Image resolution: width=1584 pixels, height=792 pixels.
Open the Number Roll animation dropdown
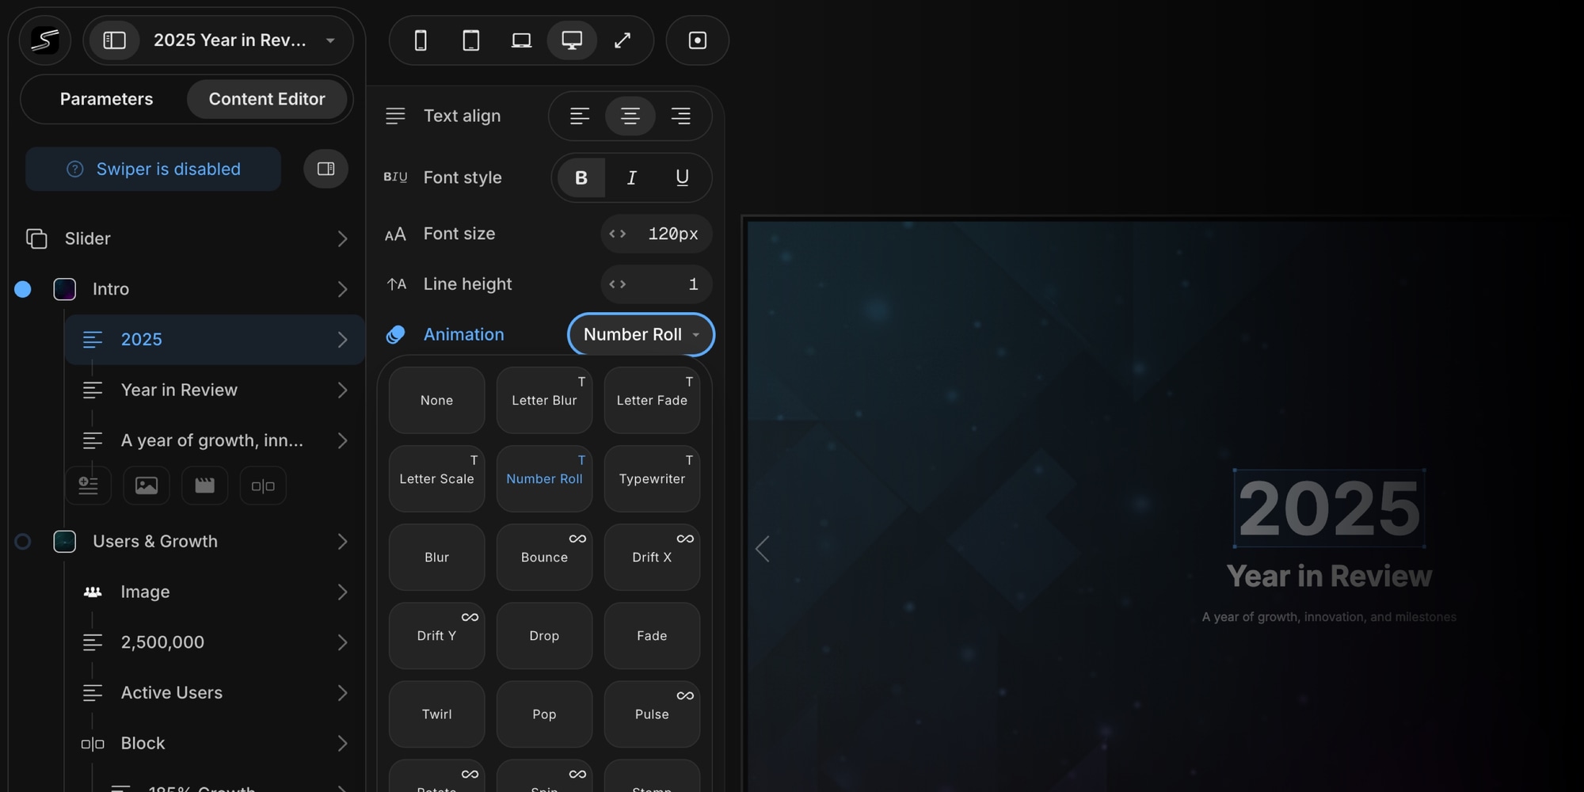(641, 334)
